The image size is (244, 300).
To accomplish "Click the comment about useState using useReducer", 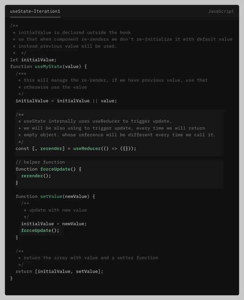I will point(98,121).
